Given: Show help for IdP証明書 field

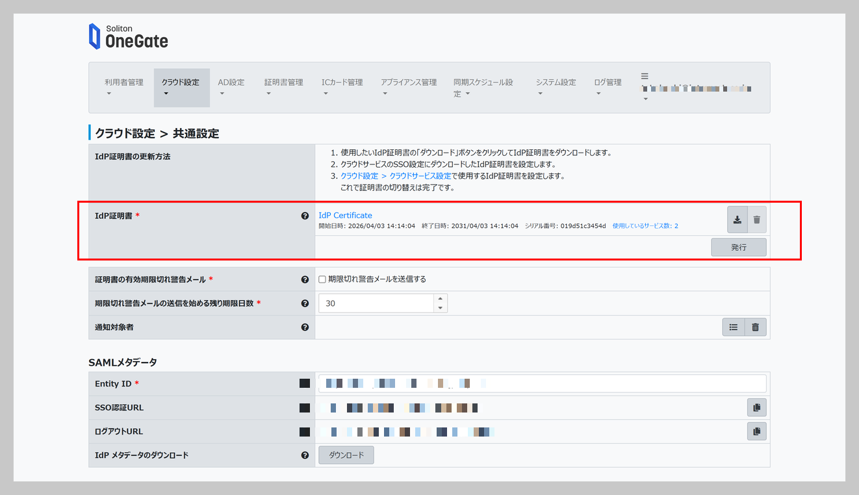Looking at the screenshot, I should click(305, 216).
